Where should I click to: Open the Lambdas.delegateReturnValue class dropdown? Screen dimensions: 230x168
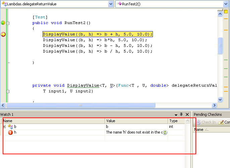click(x=111, y=4)
